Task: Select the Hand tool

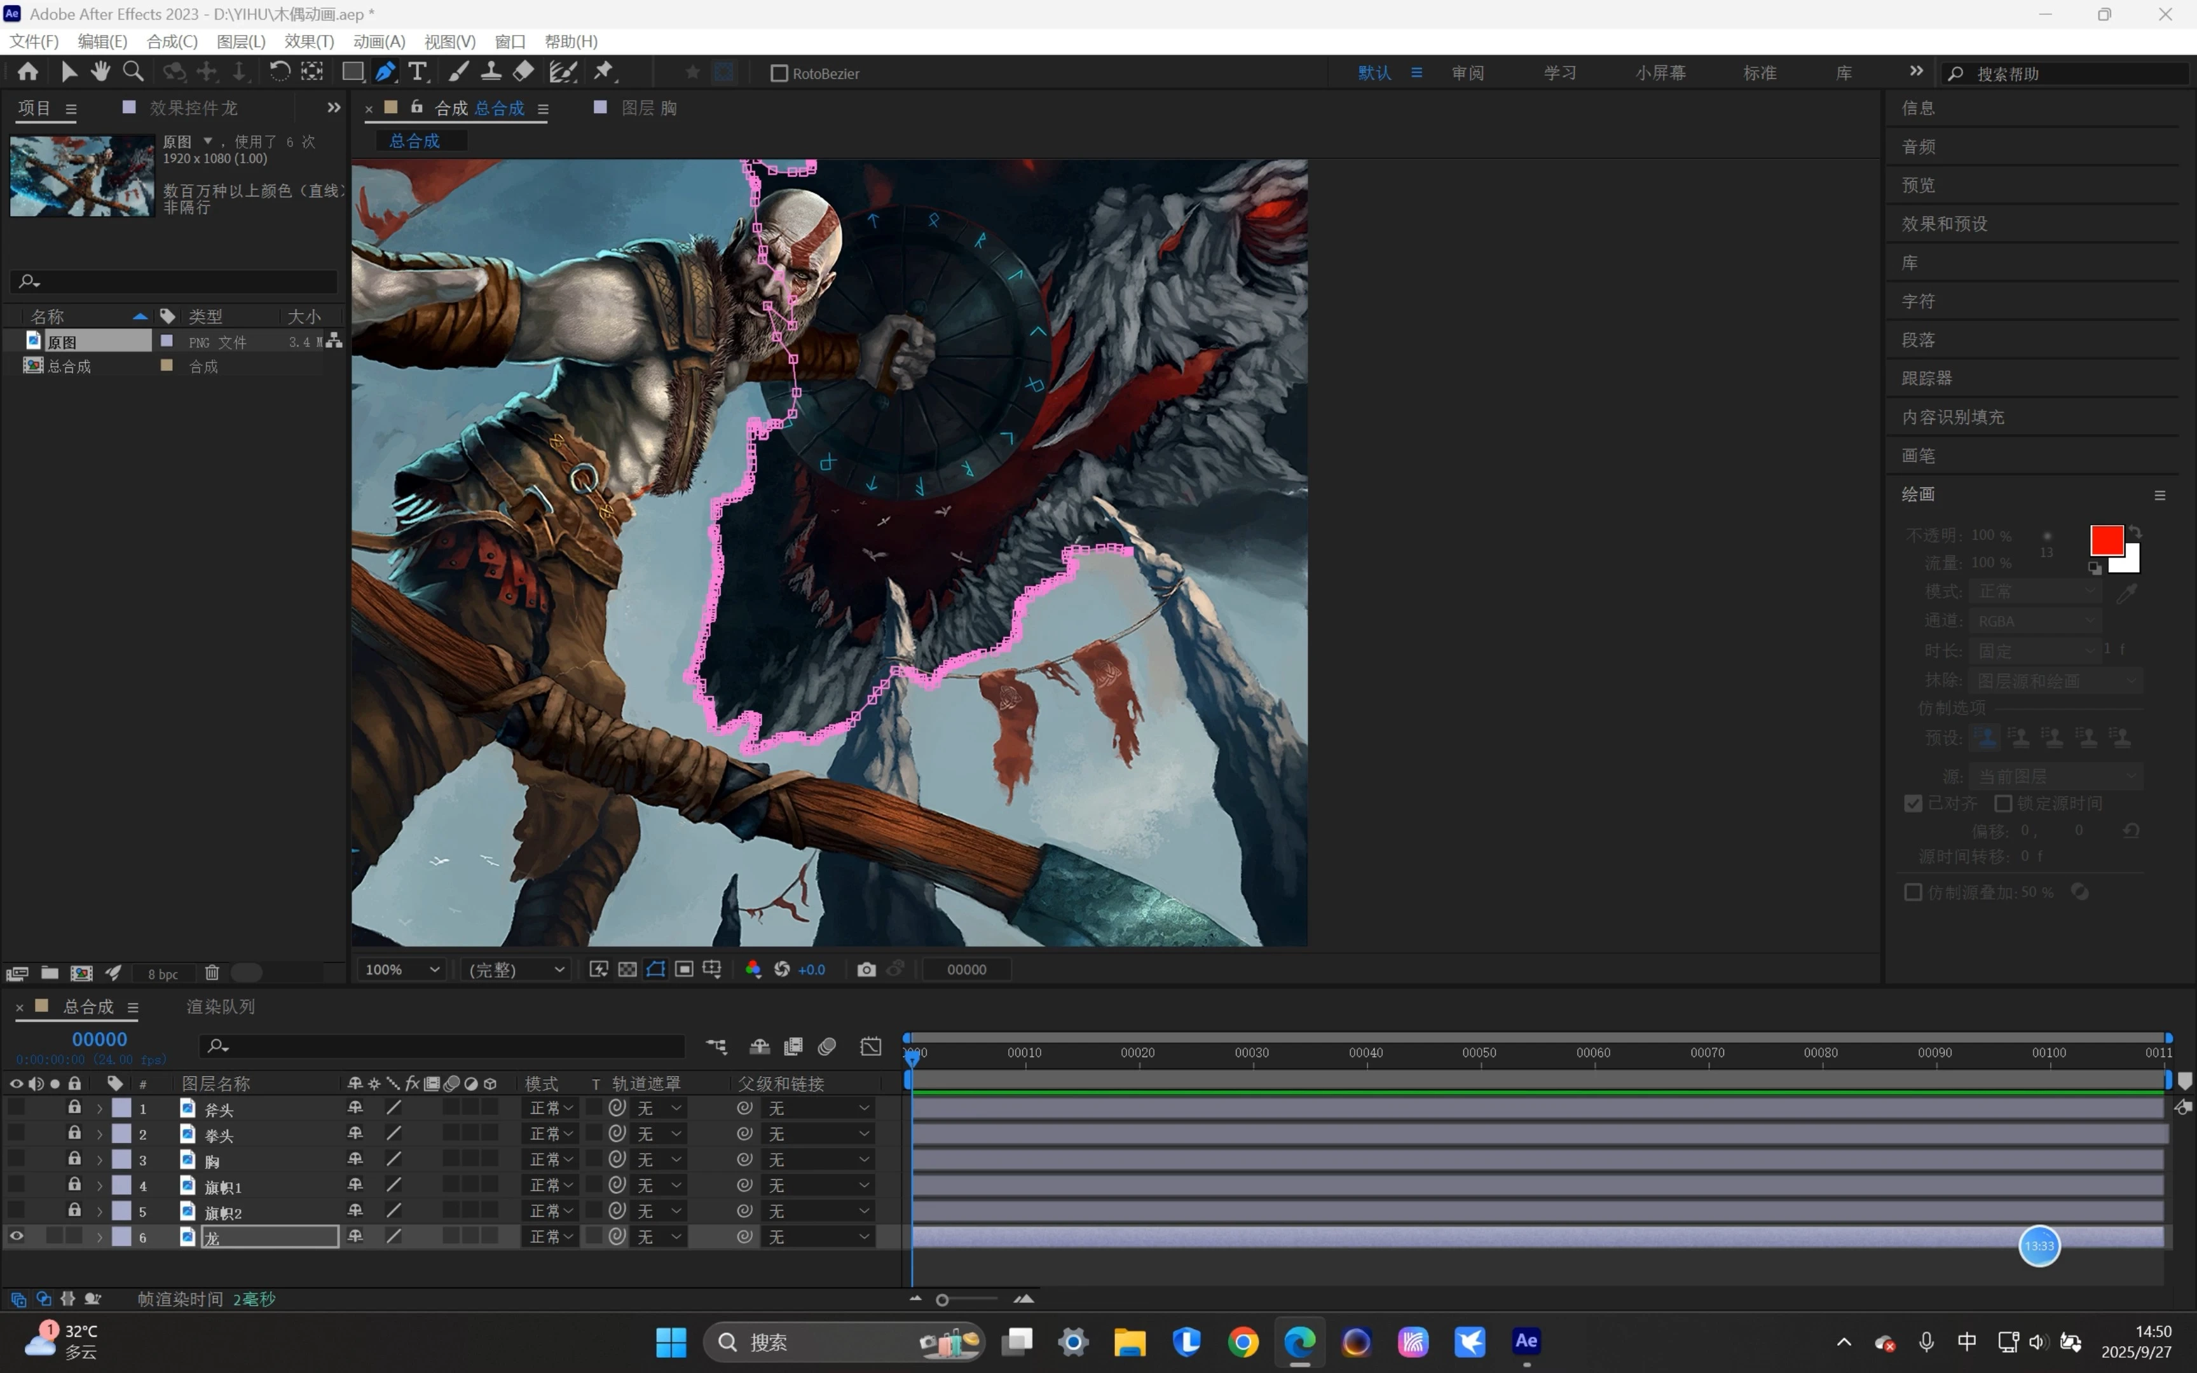Action: pos(100,72)
